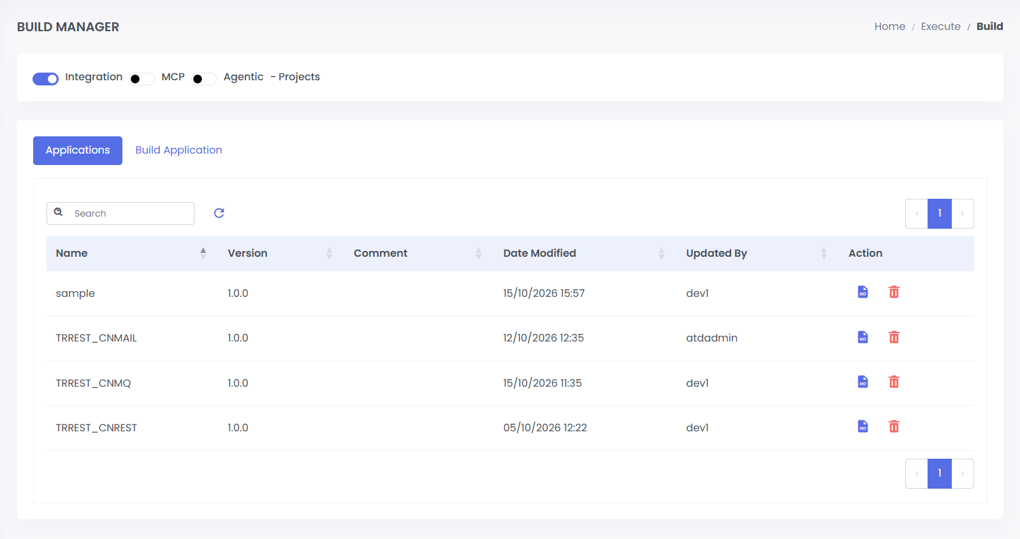Select page 1 in top pagination

(x=940, y=213)
